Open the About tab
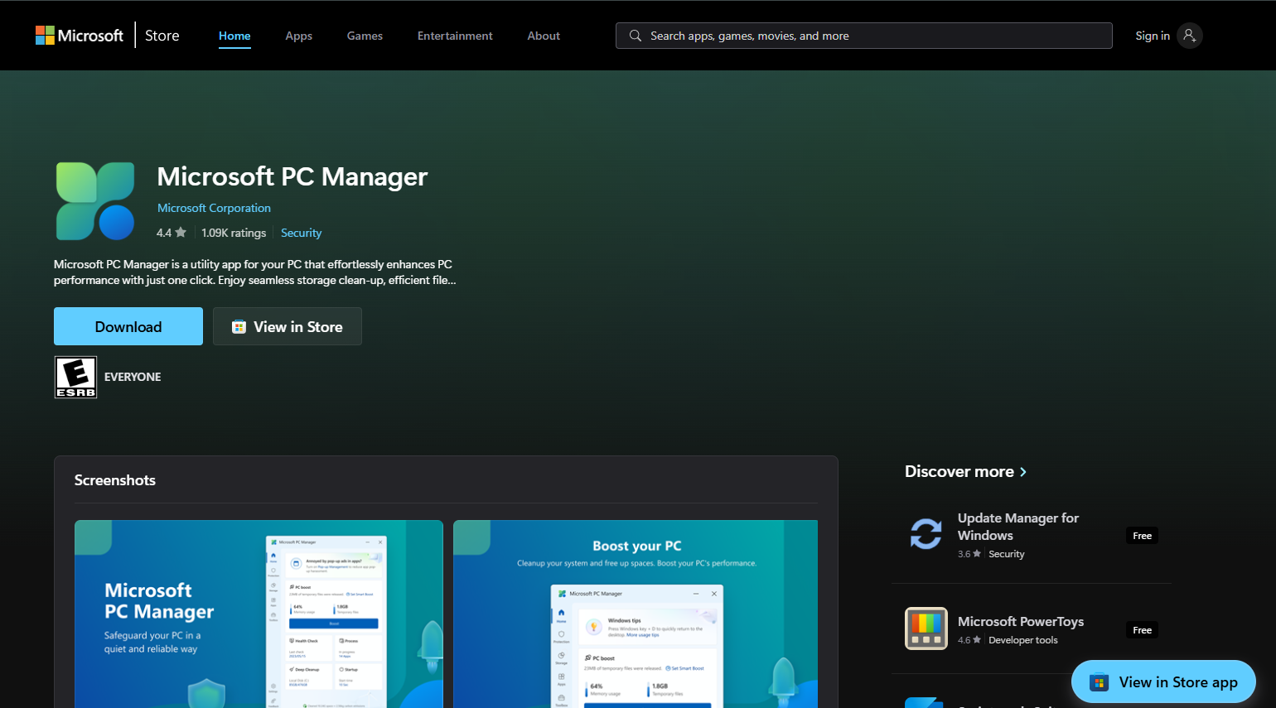This screenshot has height=708, width=1276. tap(544, 36)
